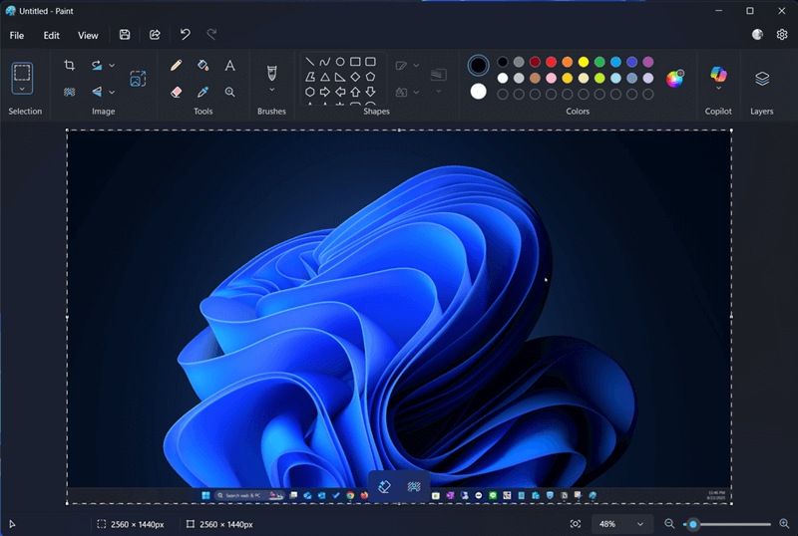Image resolution: width=798 pixels, height=536 pixels.
Task: Open the zoom percentage dropdown showing 48%
Action: (x=621, y=524)
